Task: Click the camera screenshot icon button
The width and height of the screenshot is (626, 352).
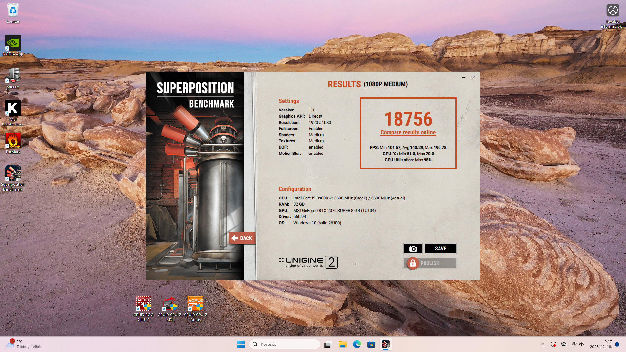Action: coord(413,248)
